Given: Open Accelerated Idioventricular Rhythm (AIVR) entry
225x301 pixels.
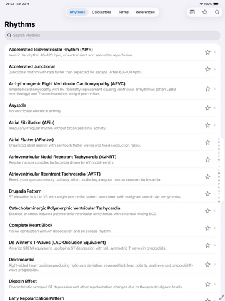Looking at the screenshot, I should click(112, 52).
